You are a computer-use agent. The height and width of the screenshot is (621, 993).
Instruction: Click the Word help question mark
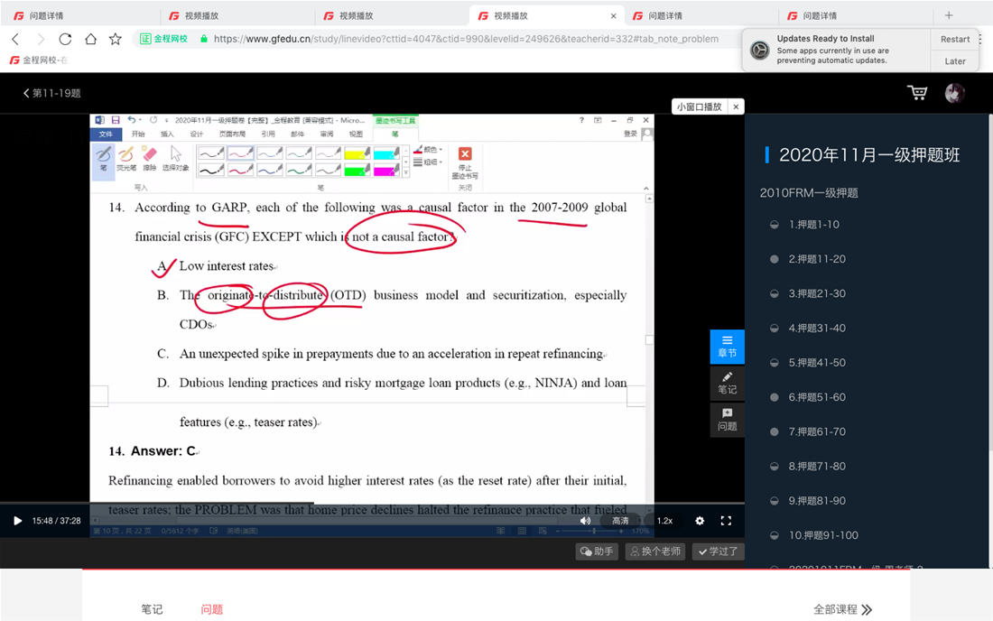click(x=581, y=120)
